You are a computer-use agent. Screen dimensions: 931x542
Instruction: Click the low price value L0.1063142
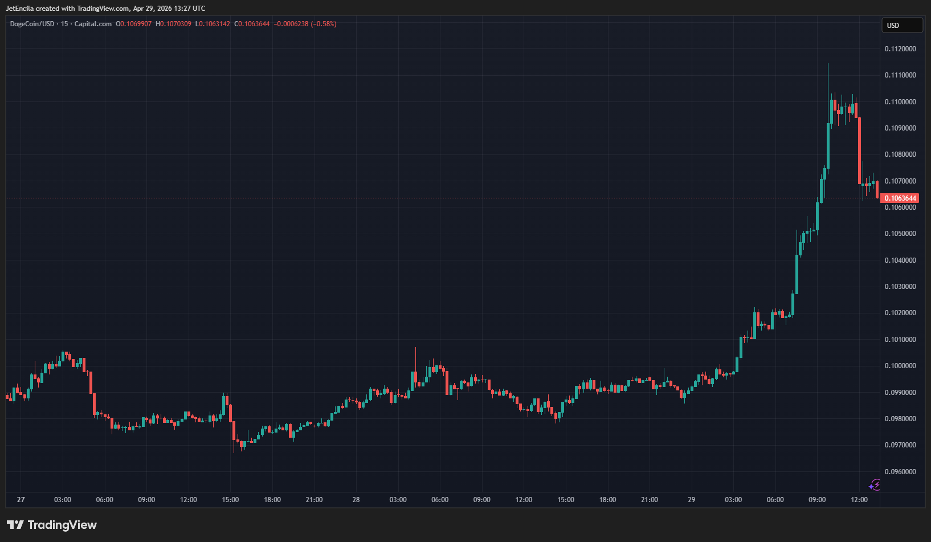213,24
